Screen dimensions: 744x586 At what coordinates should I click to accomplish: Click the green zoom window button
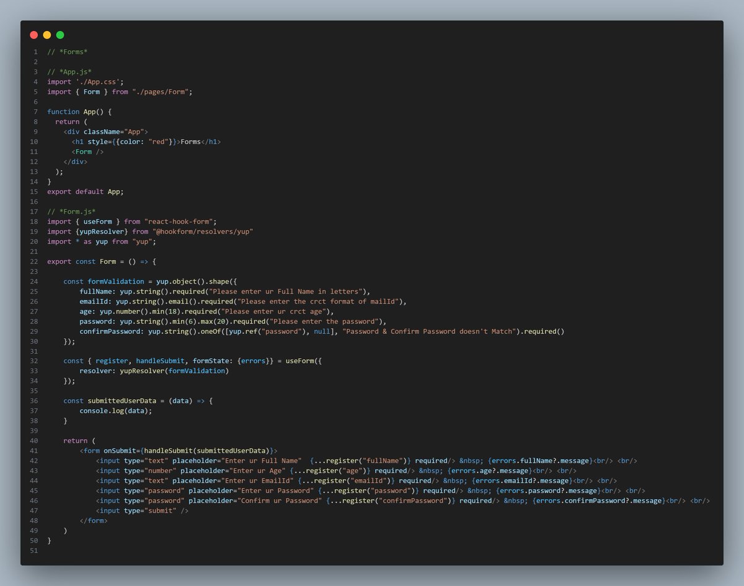[60, 35]
